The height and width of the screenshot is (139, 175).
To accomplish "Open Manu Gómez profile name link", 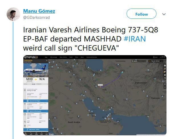I will click(x=39, y=11).
